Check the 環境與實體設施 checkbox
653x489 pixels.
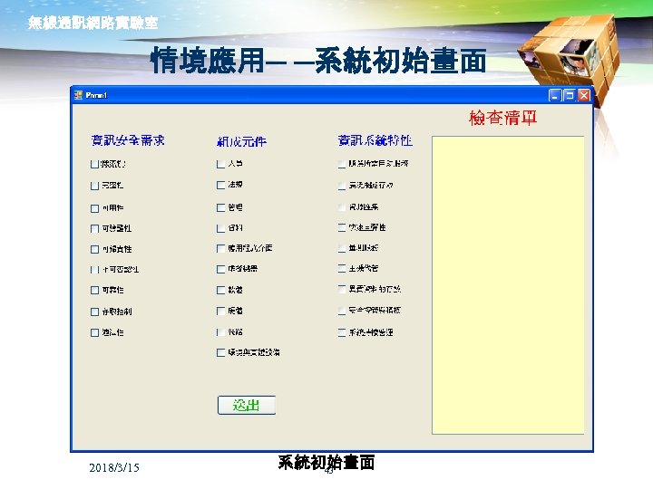pos(220,353)
